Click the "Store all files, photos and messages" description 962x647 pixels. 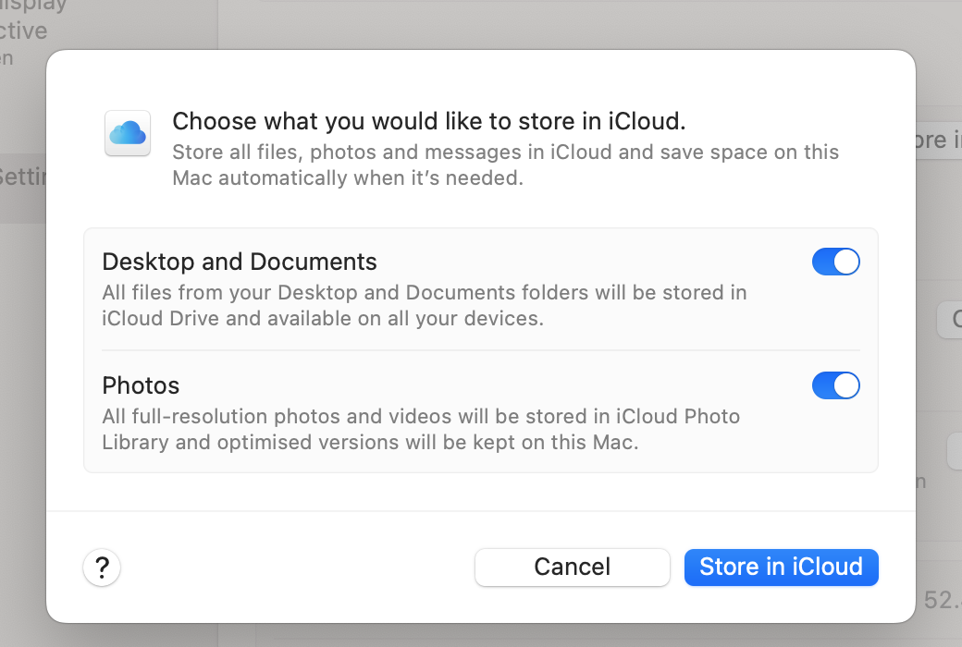coord(506,165)
